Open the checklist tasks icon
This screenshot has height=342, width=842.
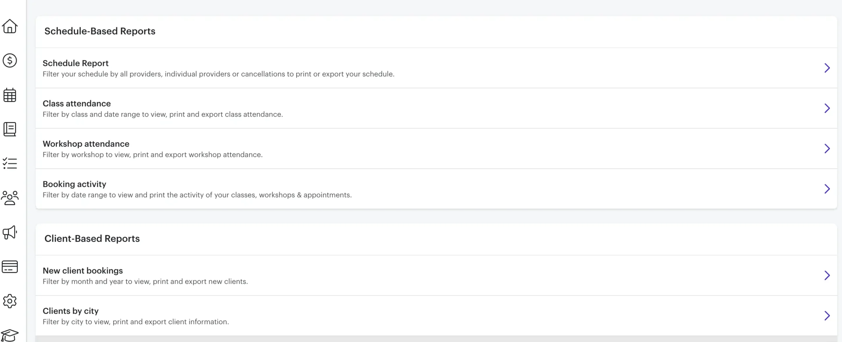(10, 164)
